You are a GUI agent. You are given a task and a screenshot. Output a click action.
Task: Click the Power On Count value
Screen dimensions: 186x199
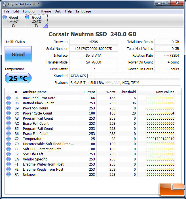(167, 62)
